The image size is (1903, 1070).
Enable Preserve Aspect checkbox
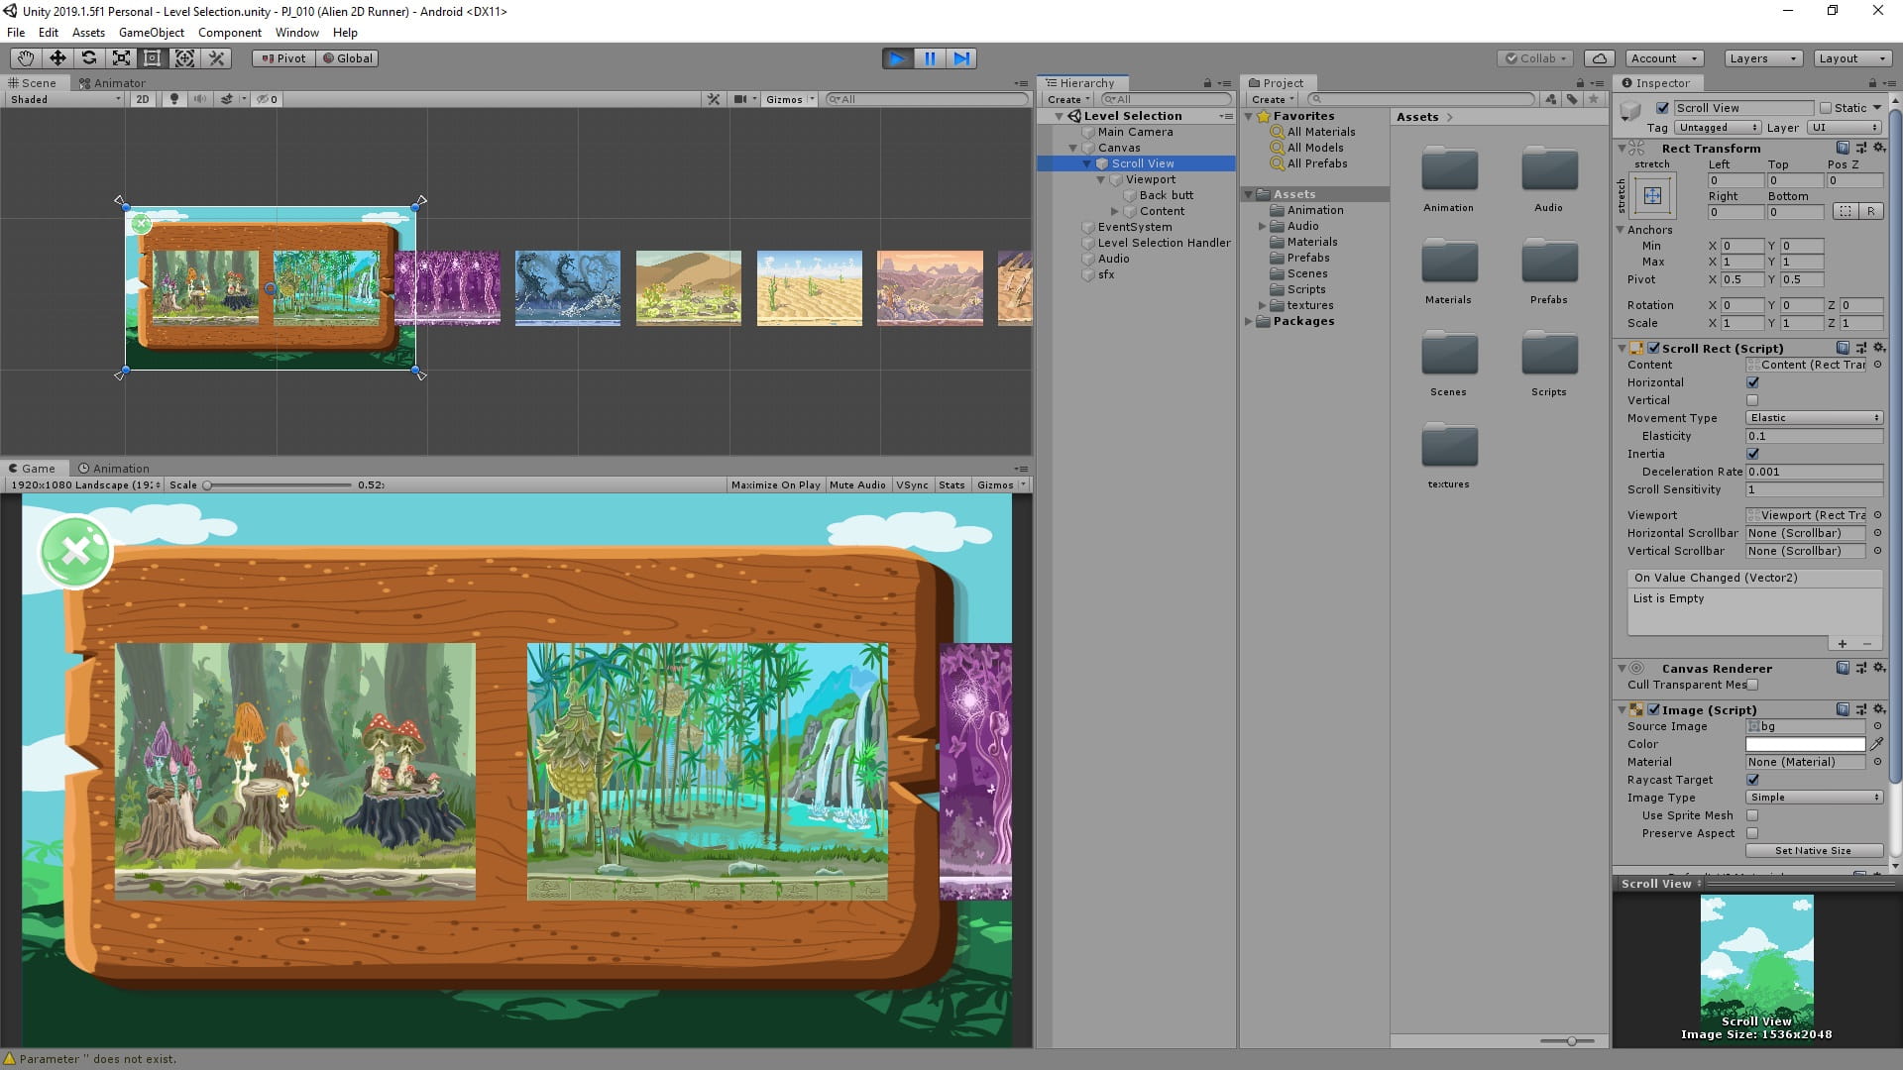tap(1752, 833)
